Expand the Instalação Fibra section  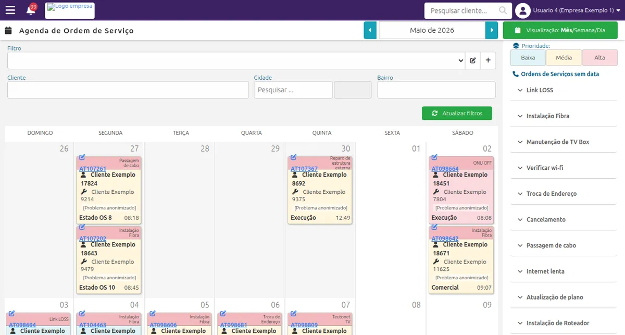tap(563, 116)
